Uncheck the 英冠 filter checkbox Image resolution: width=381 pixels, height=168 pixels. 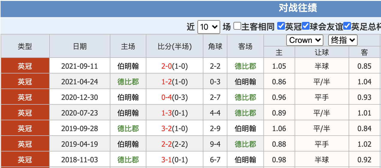coord(281,26)
